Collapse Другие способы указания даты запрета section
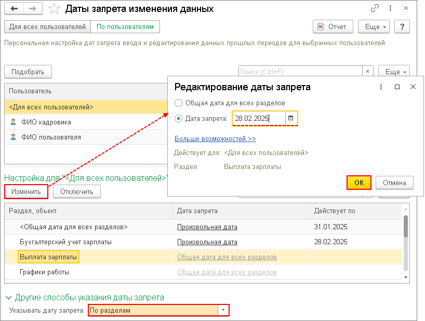 click(9, 298)
